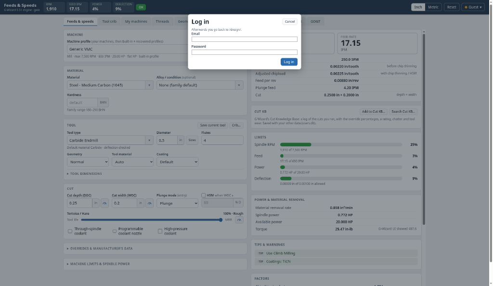
Task: Open the Guest account menu
Action: (473, 7)
